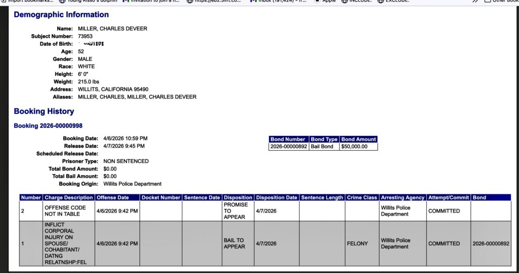Click the Booking 2026-00000998 heading

48,126
